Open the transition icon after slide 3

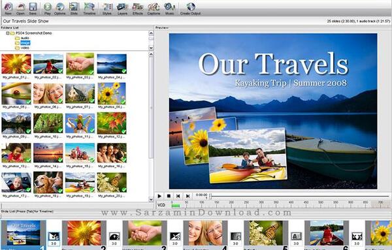click(x=175, y=236)
